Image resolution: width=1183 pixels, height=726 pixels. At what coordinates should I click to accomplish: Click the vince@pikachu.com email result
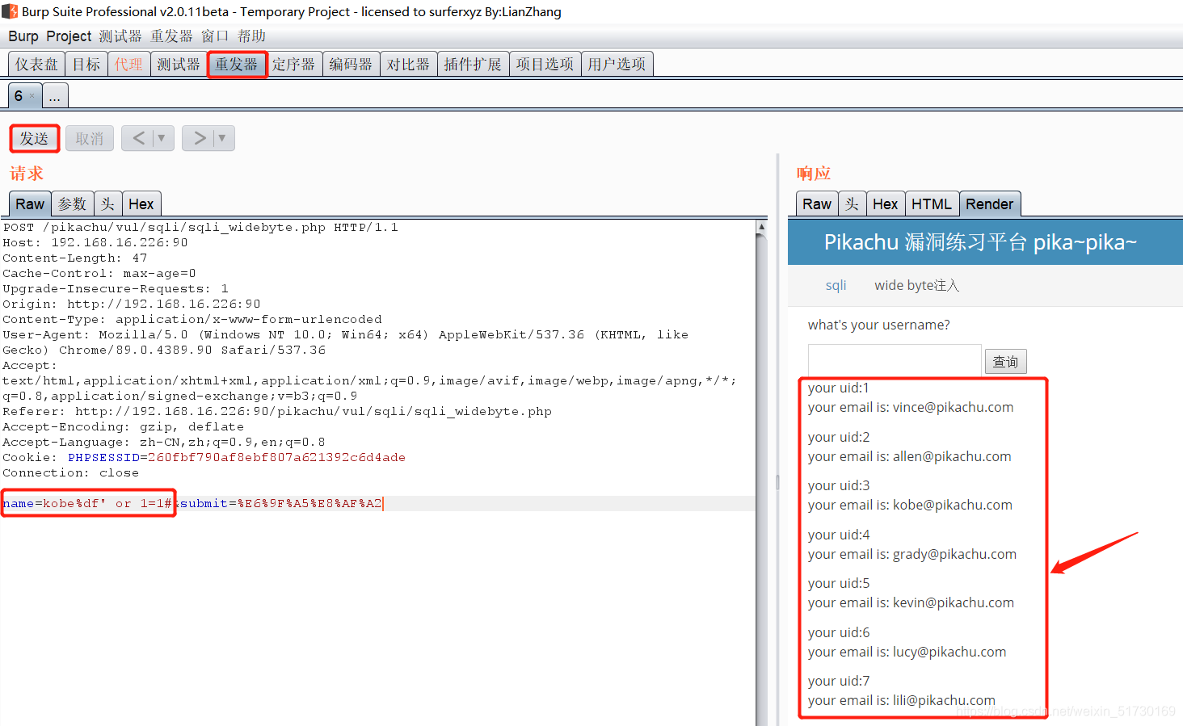click(953, 407)
